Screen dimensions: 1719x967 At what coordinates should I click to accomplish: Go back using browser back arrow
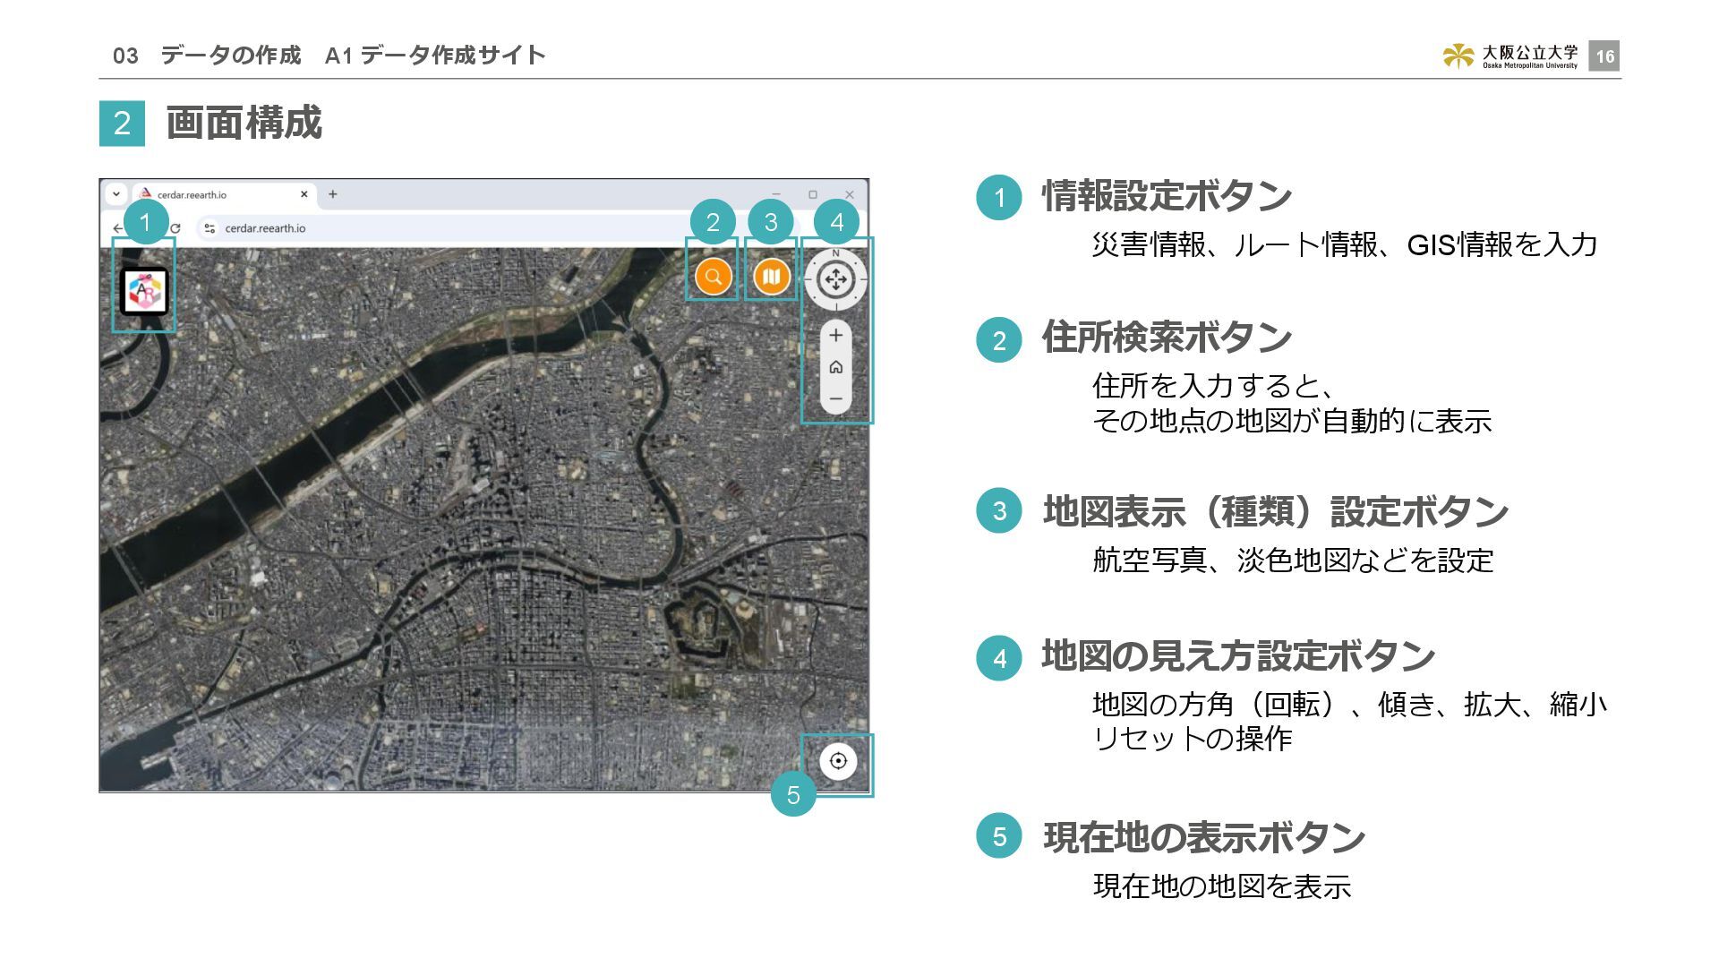click(x=116, y=228)
